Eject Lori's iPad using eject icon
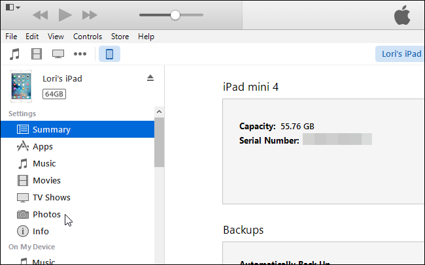Image resolution: width=425 pixels, height=265 pixels. point(150,78)
